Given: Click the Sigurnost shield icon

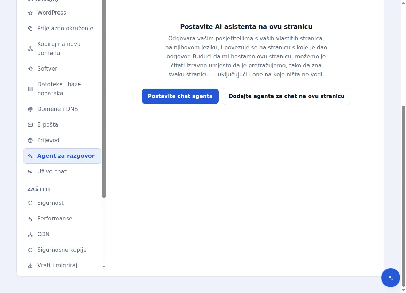Looking at the screenshot, I should (30, 203).
